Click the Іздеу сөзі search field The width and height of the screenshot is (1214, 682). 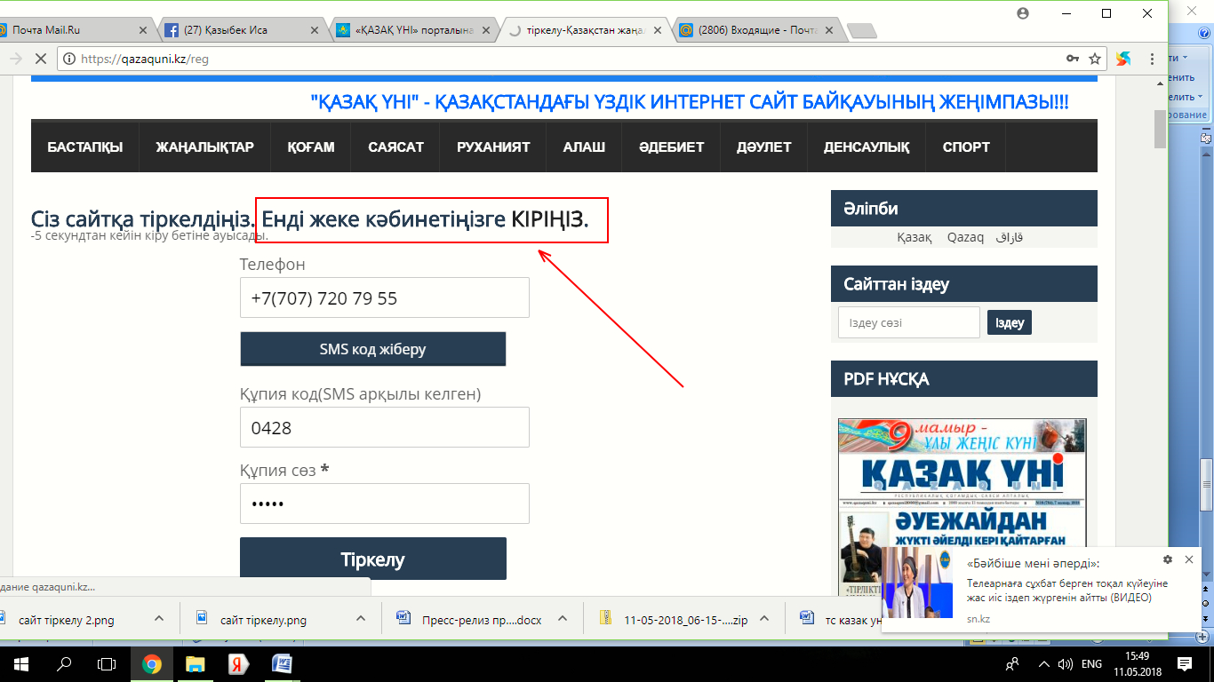click(909, 322)
